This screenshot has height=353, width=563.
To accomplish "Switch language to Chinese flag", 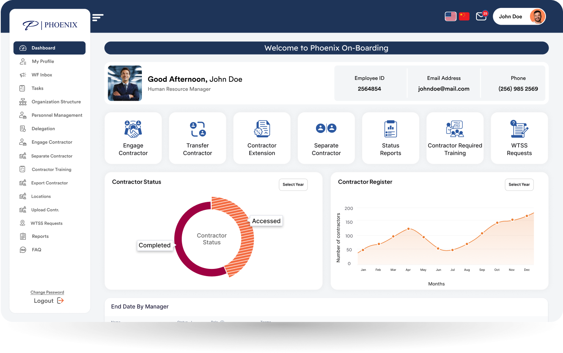I will [464, 16].
